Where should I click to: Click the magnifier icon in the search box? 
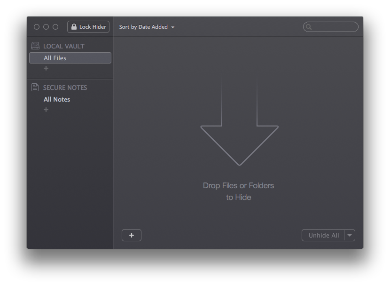(x=309, y=27)
